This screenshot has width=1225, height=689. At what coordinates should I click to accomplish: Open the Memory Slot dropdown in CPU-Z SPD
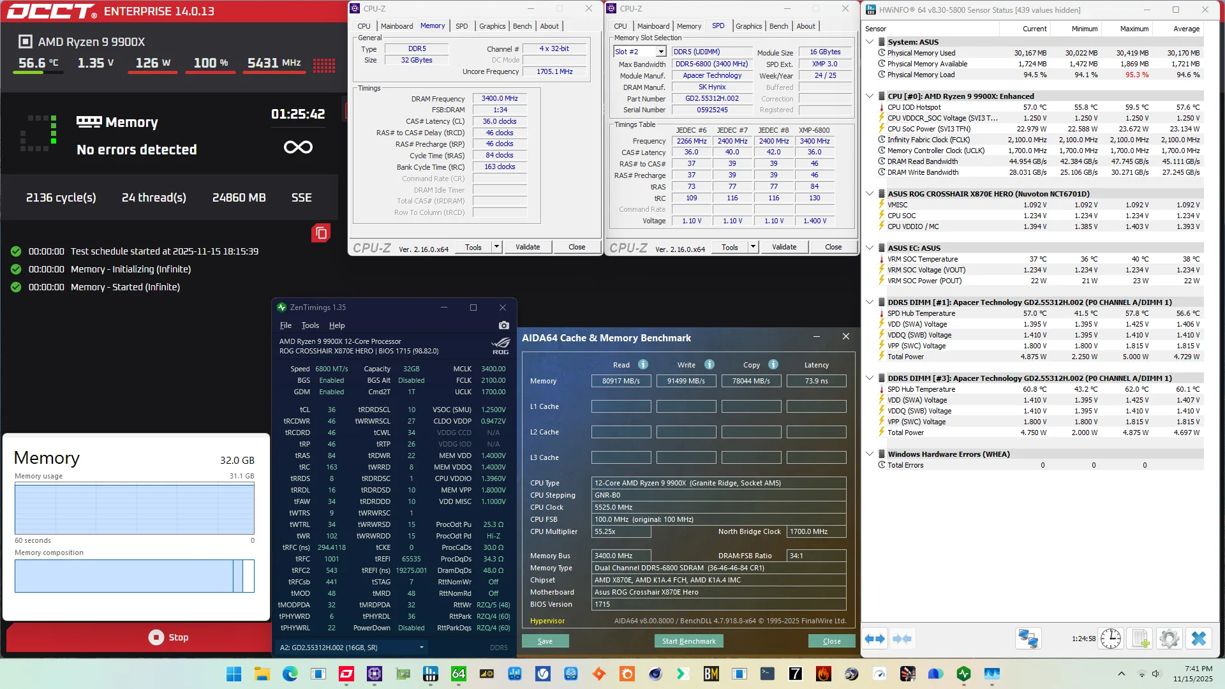(x=660, y=51)
